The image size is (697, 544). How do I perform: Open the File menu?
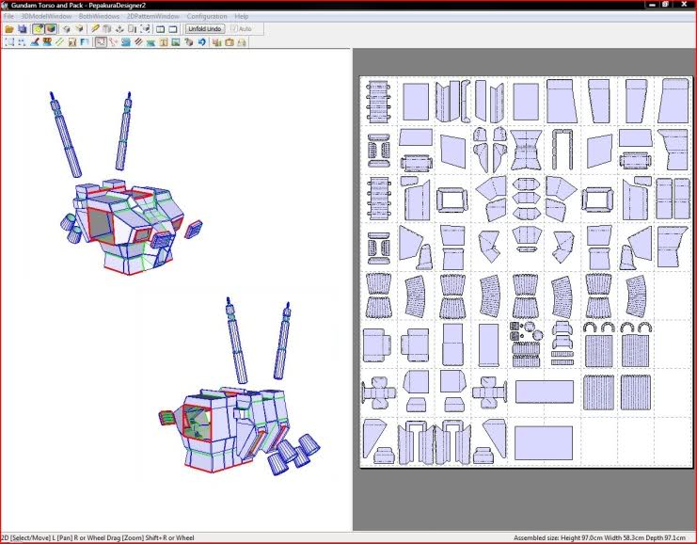click(8, 16)
